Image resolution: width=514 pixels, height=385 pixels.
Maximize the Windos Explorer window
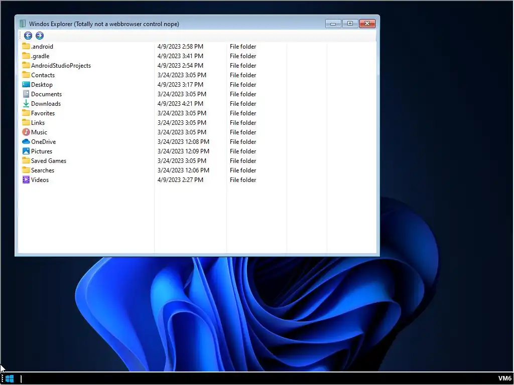(x=350, y=24)
